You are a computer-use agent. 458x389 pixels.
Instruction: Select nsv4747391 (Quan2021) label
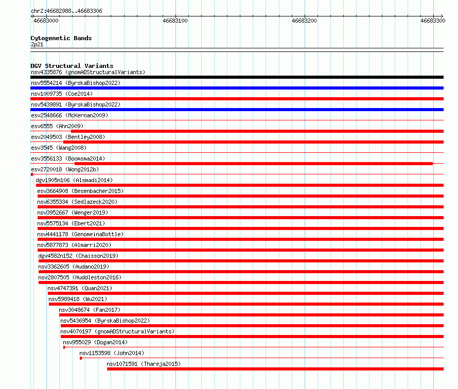(x=80, y=288)
